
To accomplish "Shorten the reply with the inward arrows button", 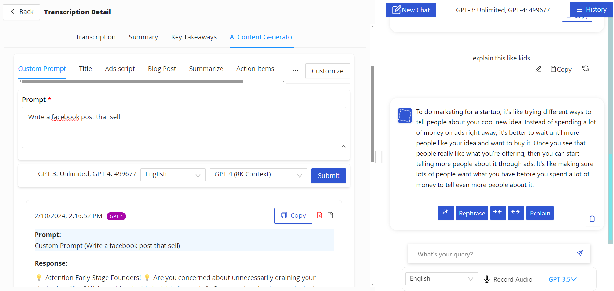I will [x=498, y=213].
